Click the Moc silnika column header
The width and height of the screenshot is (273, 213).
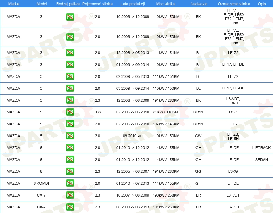tap(166, 3)
